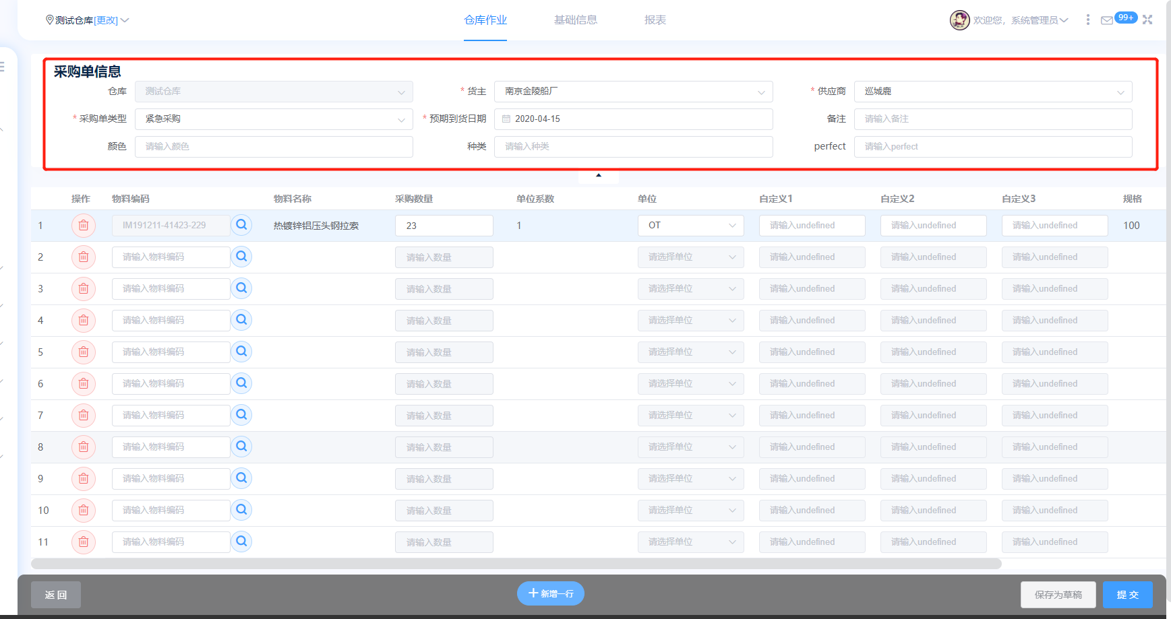Open the 货主 dropdown showing 南京金陵船厂
The image size is (1171, 619).
[x=633, y=92]
